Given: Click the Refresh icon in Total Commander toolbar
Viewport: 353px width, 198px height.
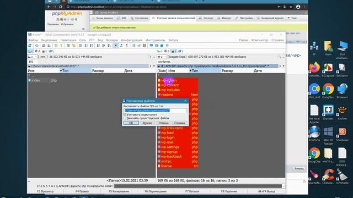Looking at the screenshot, I should coord(30,46).
